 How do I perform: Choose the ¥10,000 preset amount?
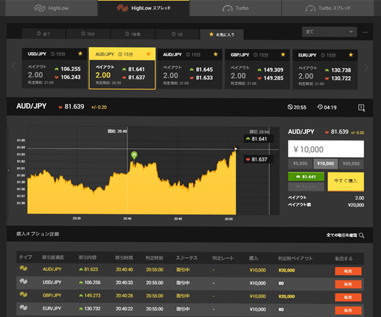pyautogui.click(x=326, y=164)
